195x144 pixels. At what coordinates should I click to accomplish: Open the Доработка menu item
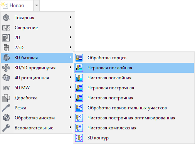[37, 98]
